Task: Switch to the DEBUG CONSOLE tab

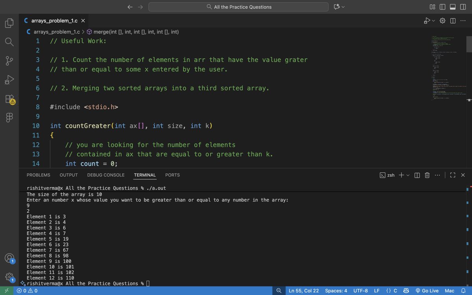Action: (x=105, y=175)
